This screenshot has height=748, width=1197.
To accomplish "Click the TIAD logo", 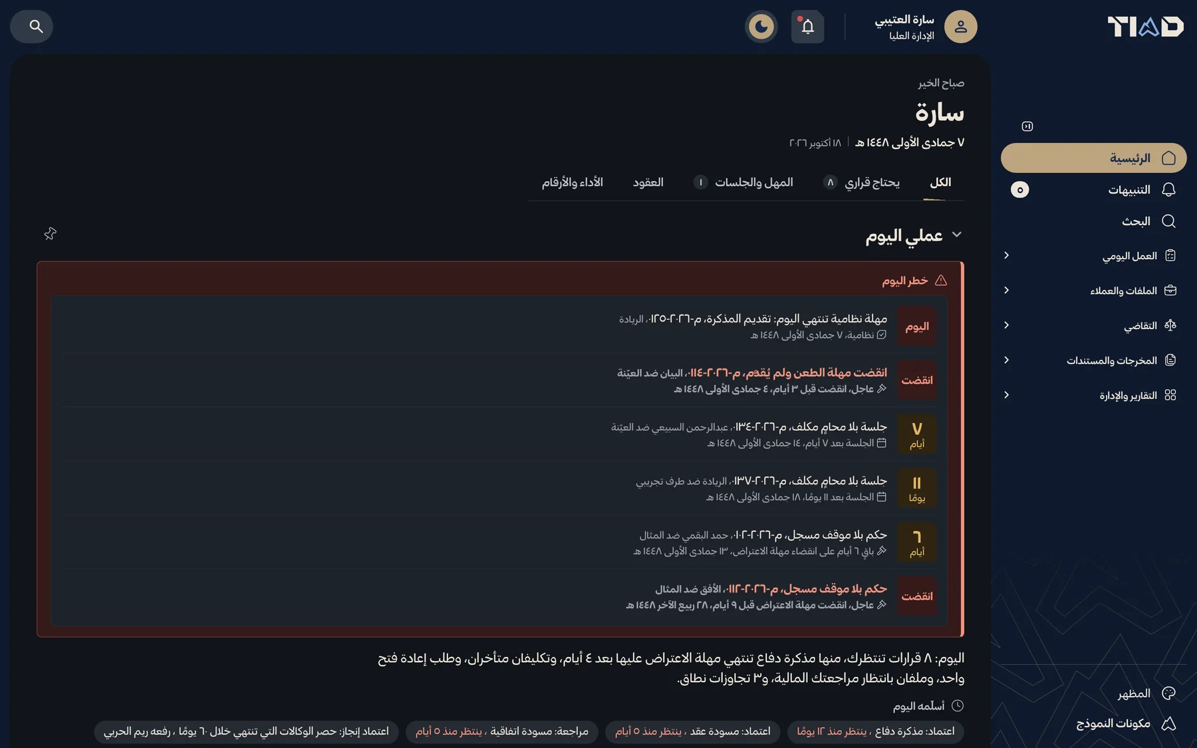I will point(1145,27).
